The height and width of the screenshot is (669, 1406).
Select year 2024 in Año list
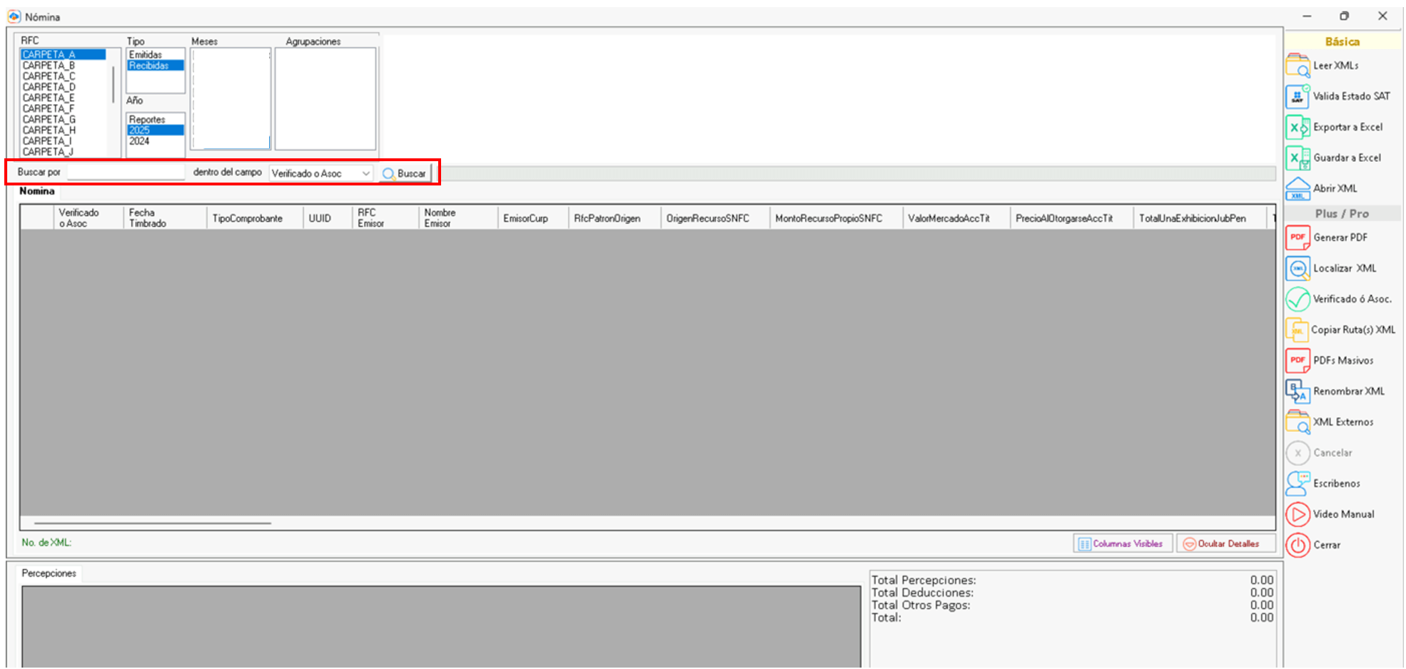(x=140, y=141)
